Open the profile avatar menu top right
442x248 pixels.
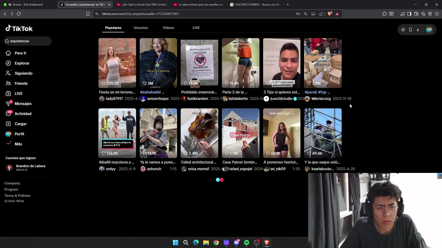(429, 30)
